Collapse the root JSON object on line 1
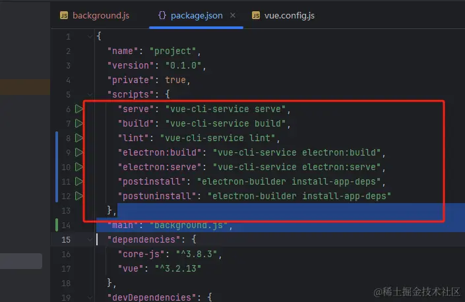The height and width of the screenshot is (302, 465). [x=90, y=36]
